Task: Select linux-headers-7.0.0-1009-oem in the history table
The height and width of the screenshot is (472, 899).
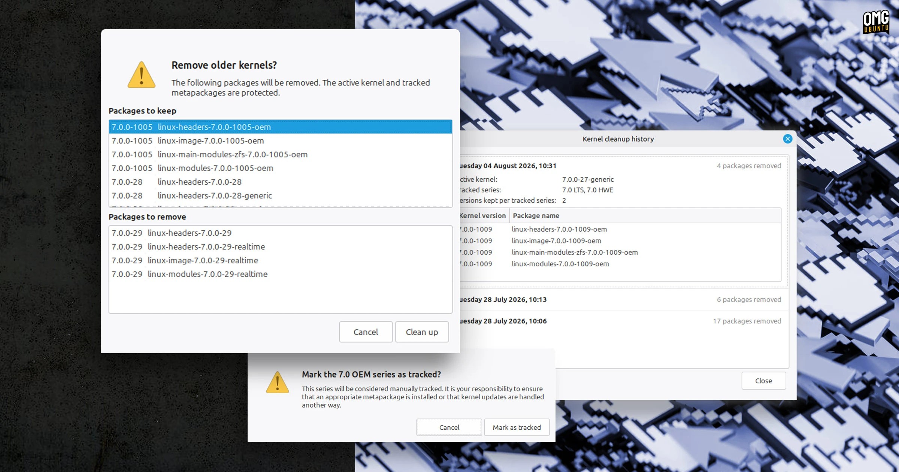Action: point(620,229)
